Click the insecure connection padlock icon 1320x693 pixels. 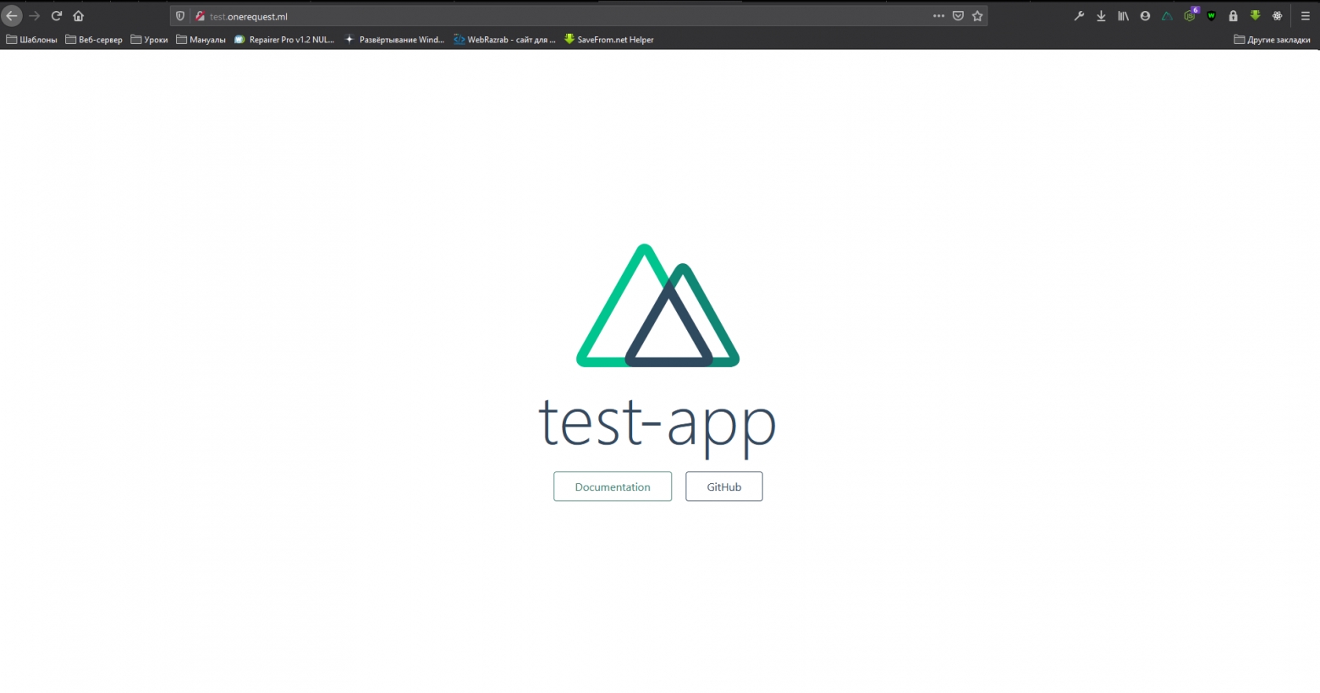[200, 16]
